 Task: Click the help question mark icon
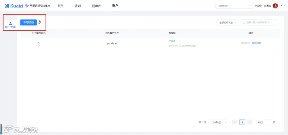tap(39, 22)
